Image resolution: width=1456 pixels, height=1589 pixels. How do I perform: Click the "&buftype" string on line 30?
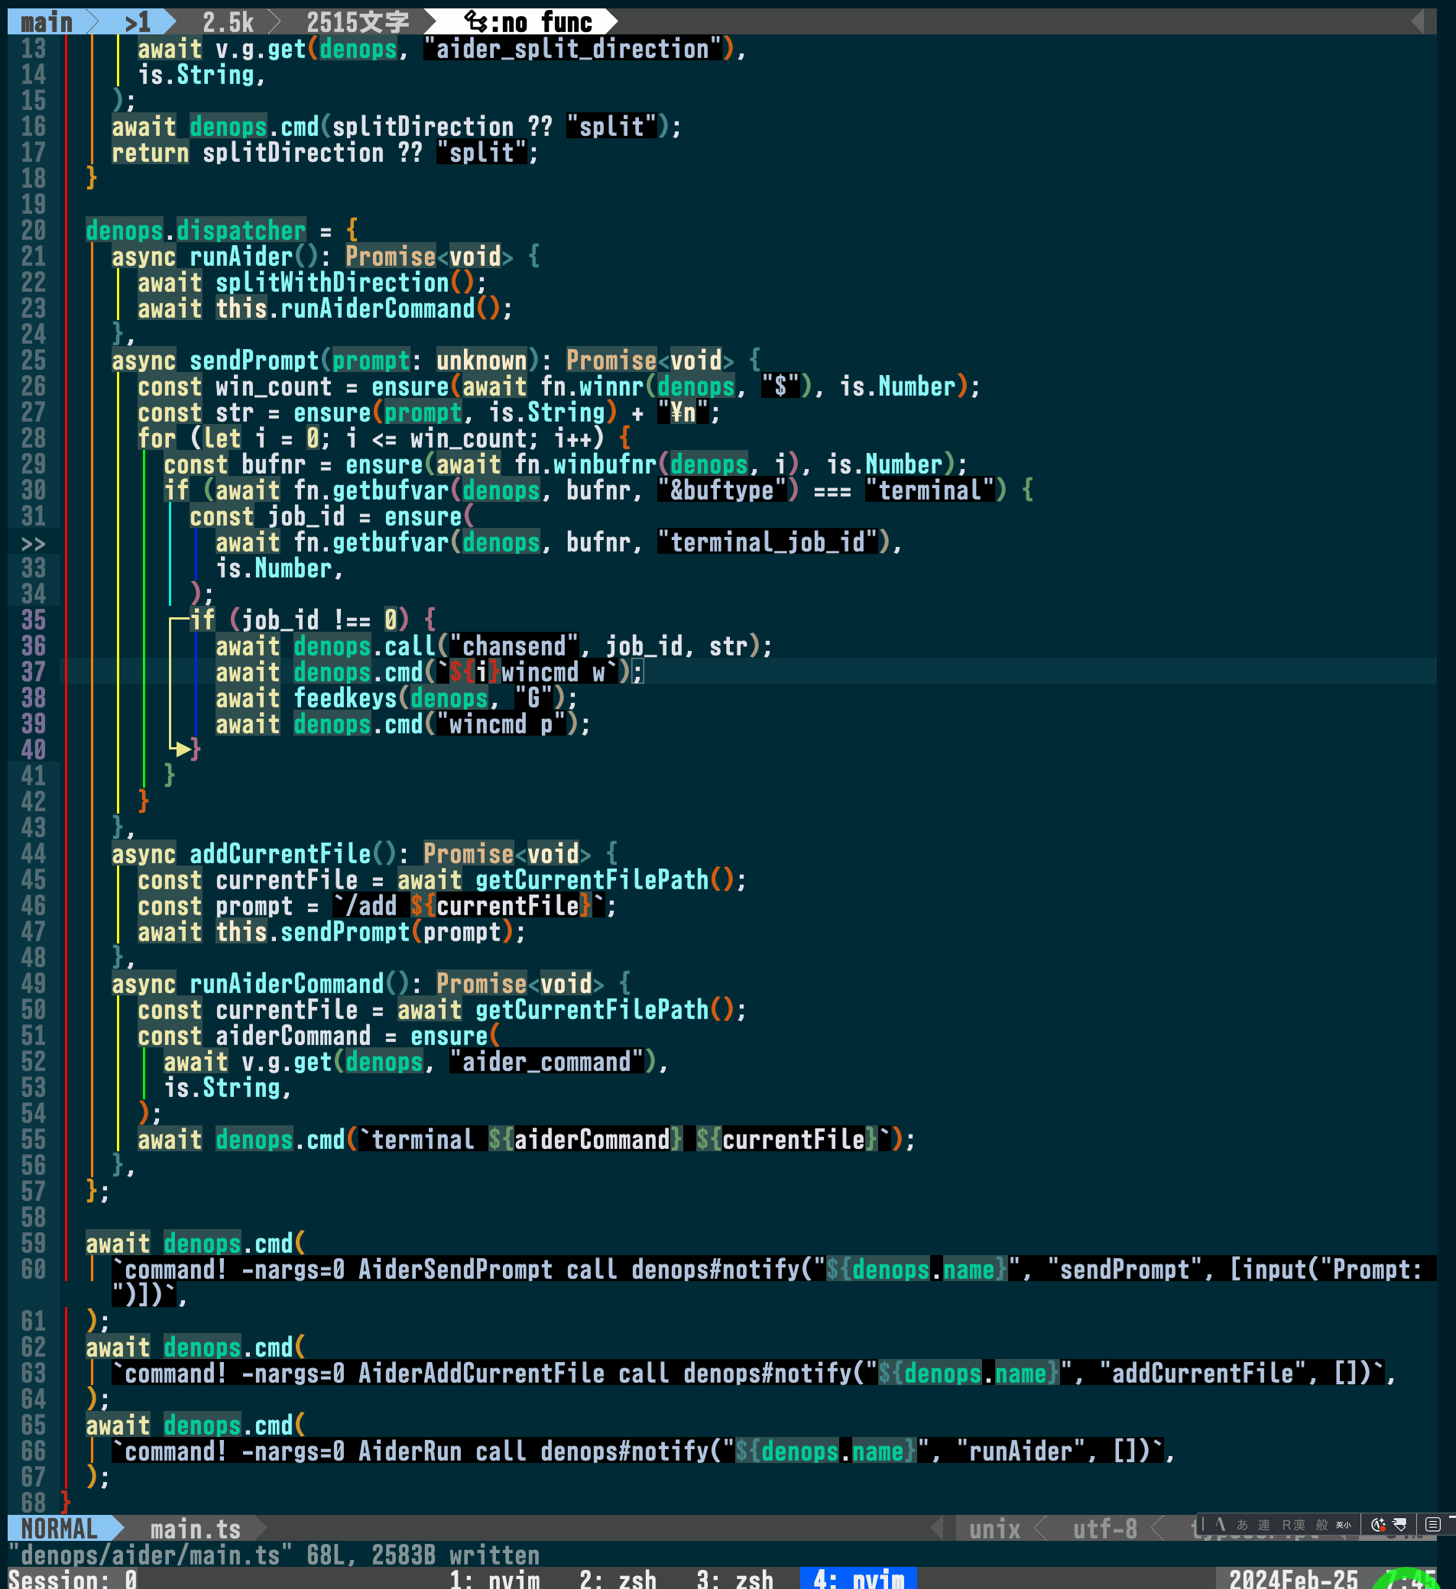(x=722, y=490)
